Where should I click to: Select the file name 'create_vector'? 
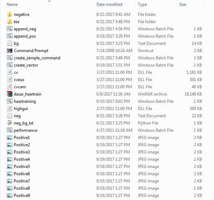pos(26,65)
